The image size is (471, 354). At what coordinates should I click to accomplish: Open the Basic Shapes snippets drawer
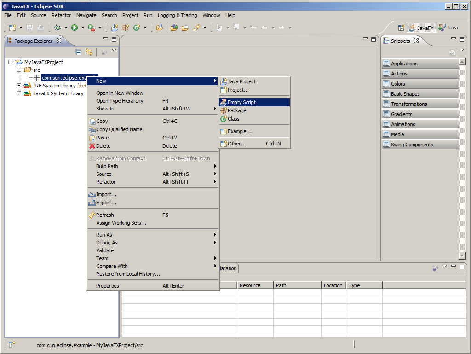tap(405, 94)
